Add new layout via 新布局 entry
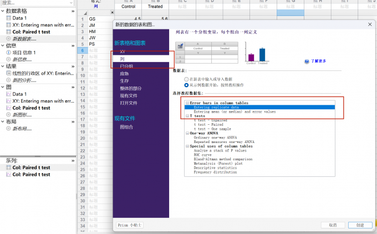 [x=22, y=128]
